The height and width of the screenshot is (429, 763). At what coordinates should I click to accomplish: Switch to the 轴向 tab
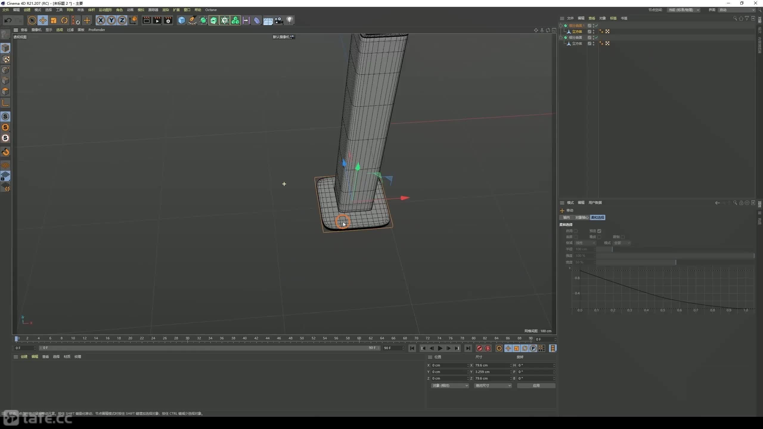point(566,217)
